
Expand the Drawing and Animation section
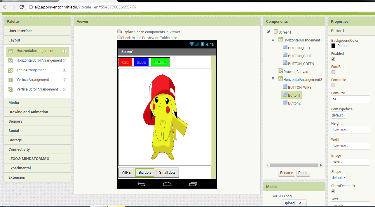pos(37,112)
